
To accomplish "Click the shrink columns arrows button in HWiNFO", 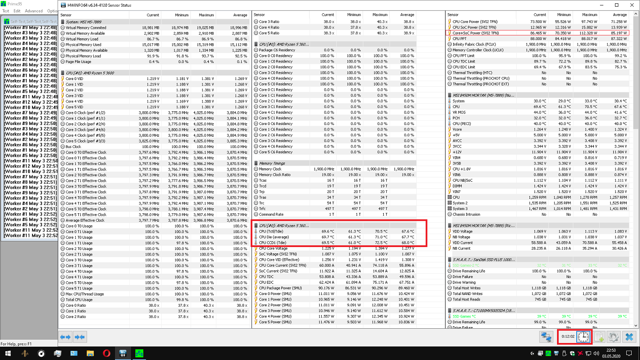I will point(80,337).
